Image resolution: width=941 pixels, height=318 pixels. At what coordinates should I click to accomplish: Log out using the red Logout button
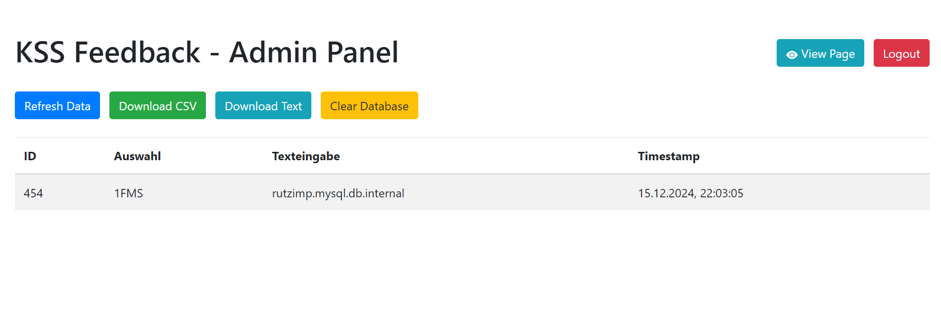pyautogui.click(x=901, y=53)
